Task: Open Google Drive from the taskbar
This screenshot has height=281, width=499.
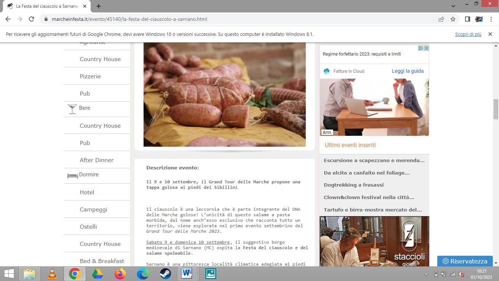Action: (98, 274)
